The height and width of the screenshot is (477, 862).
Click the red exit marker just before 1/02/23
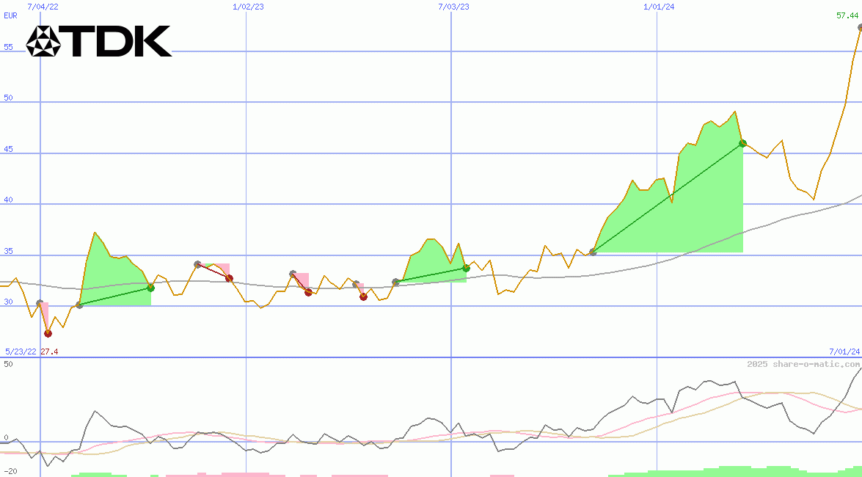point(229,278)
